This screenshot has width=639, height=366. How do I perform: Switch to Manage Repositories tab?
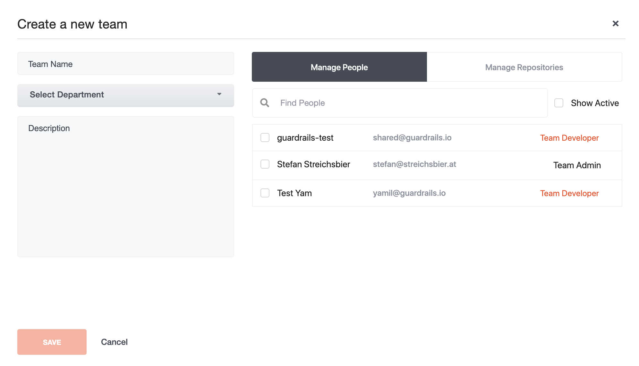524,67
